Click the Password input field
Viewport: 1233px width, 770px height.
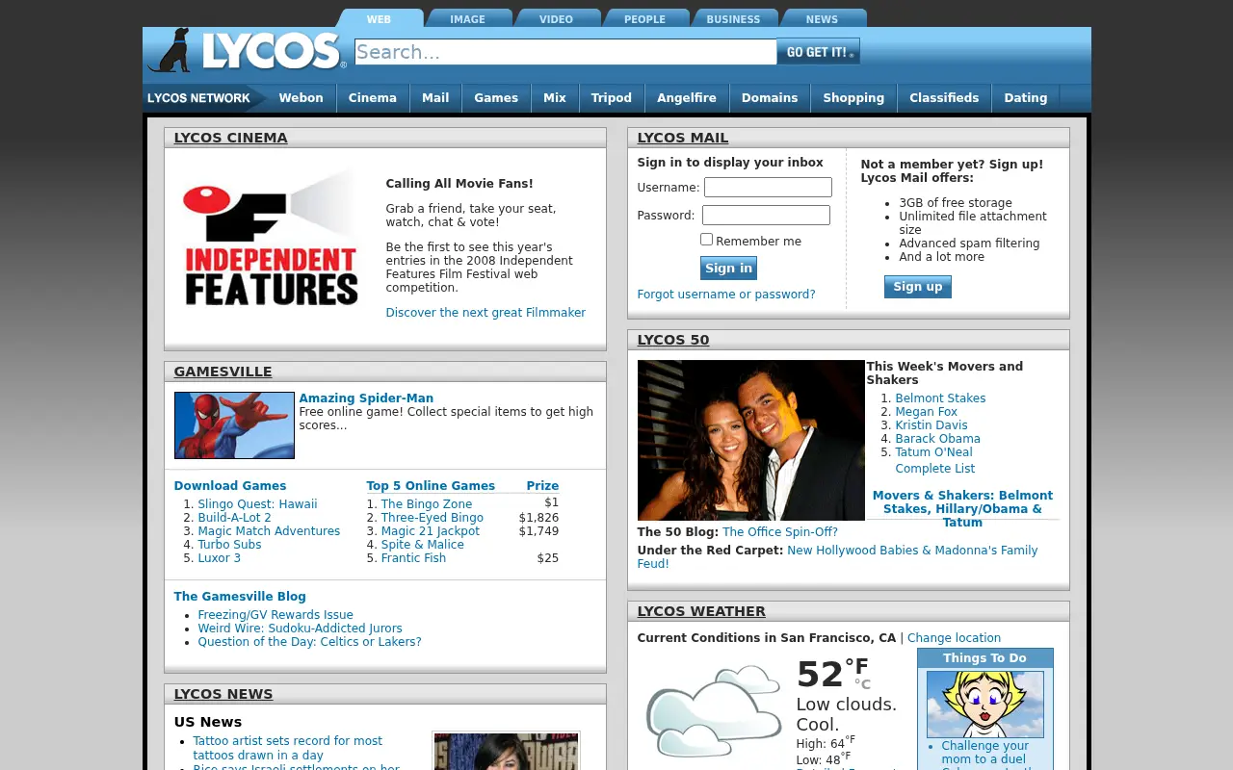[766, 215]
